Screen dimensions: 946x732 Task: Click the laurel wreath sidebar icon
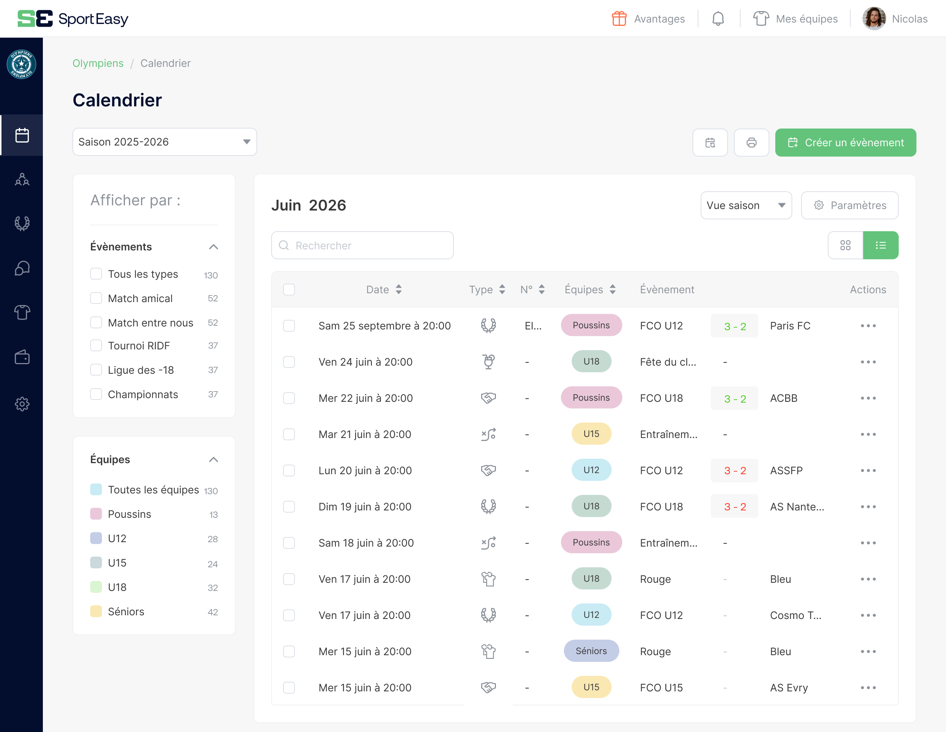click(22, 223)
